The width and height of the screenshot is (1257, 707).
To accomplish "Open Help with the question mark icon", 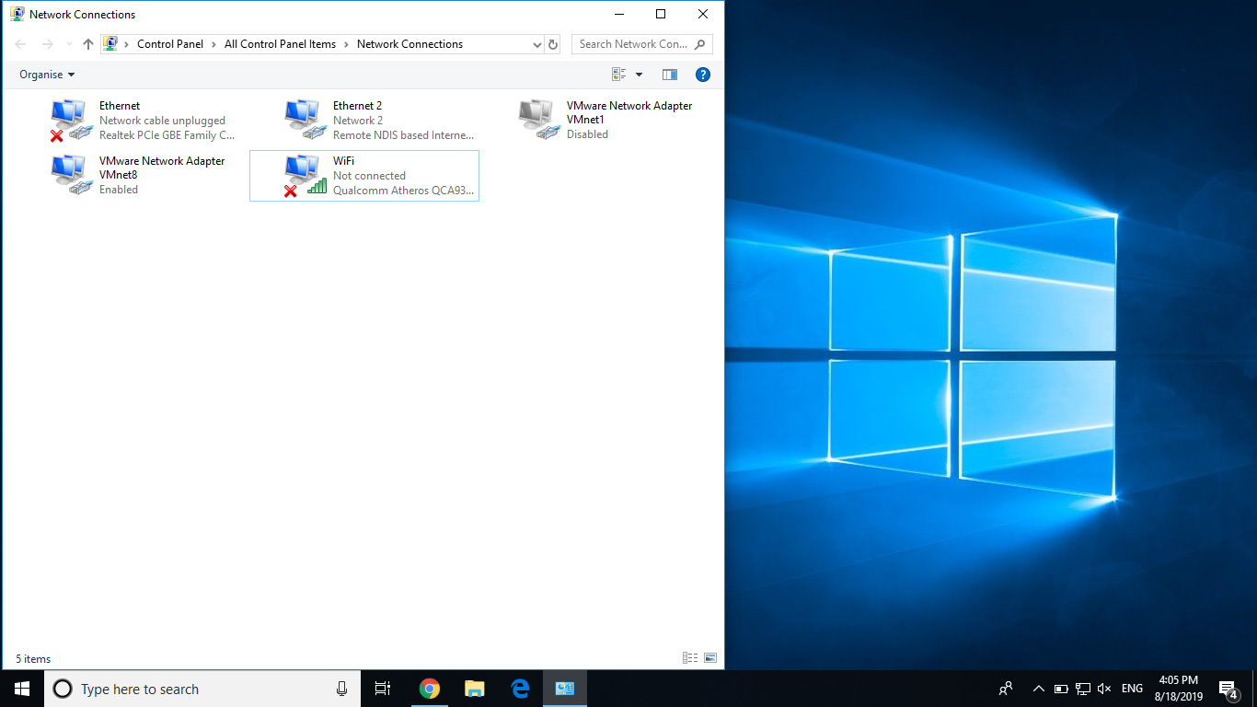I will pos(703,75).
